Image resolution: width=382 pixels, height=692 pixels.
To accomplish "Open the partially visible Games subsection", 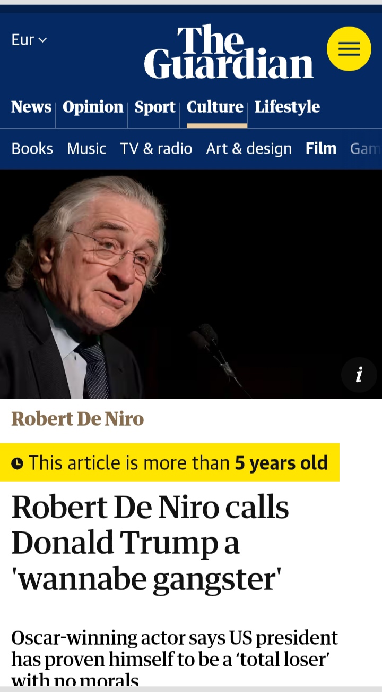I will coord(366,148).
